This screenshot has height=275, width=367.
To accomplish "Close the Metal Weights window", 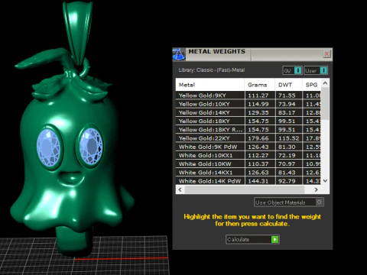I will (x=326, y=54).
